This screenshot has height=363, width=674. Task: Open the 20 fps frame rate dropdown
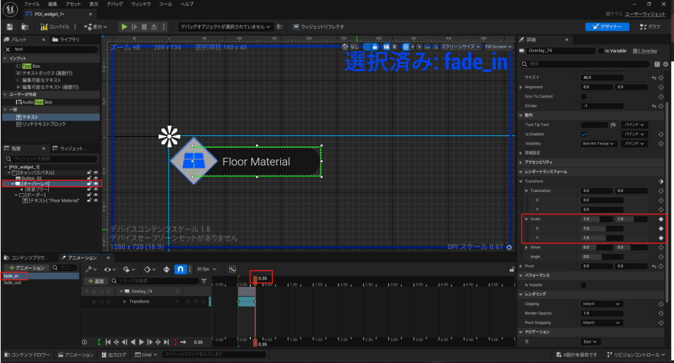[205, 269]
